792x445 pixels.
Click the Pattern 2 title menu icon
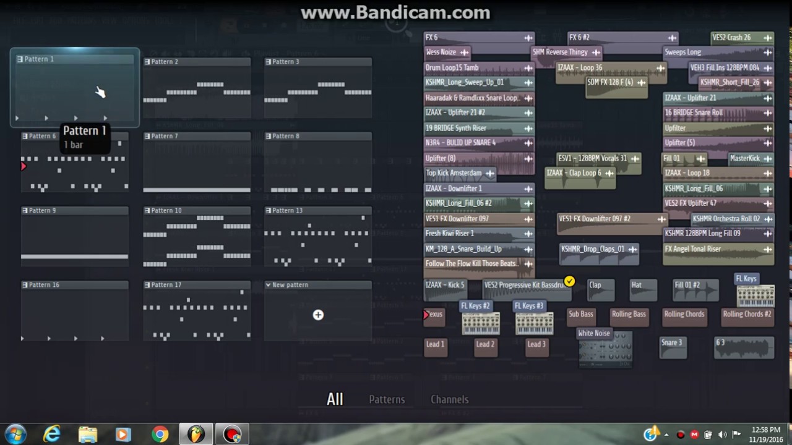coord(147,62)
